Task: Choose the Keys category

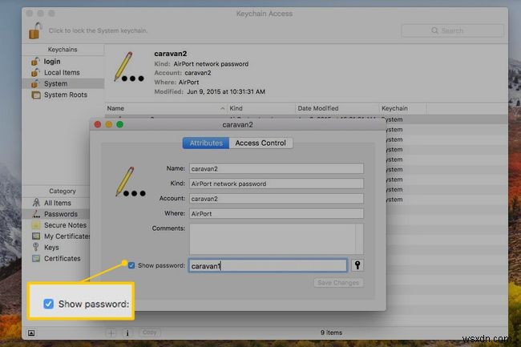Action: (x=51, y=248)
